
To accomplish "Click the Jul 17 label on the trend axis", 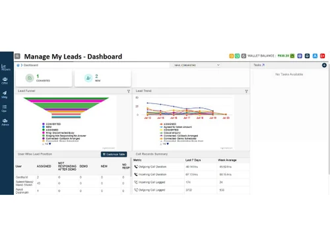I will click(187, 118).
